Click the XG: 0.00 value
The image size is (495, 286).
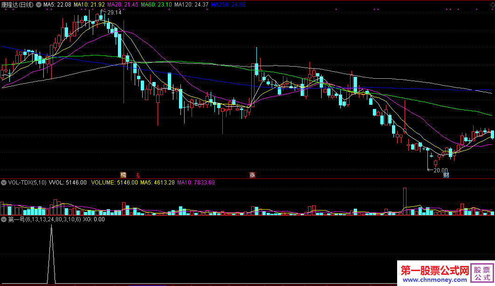tap(94, 219)
